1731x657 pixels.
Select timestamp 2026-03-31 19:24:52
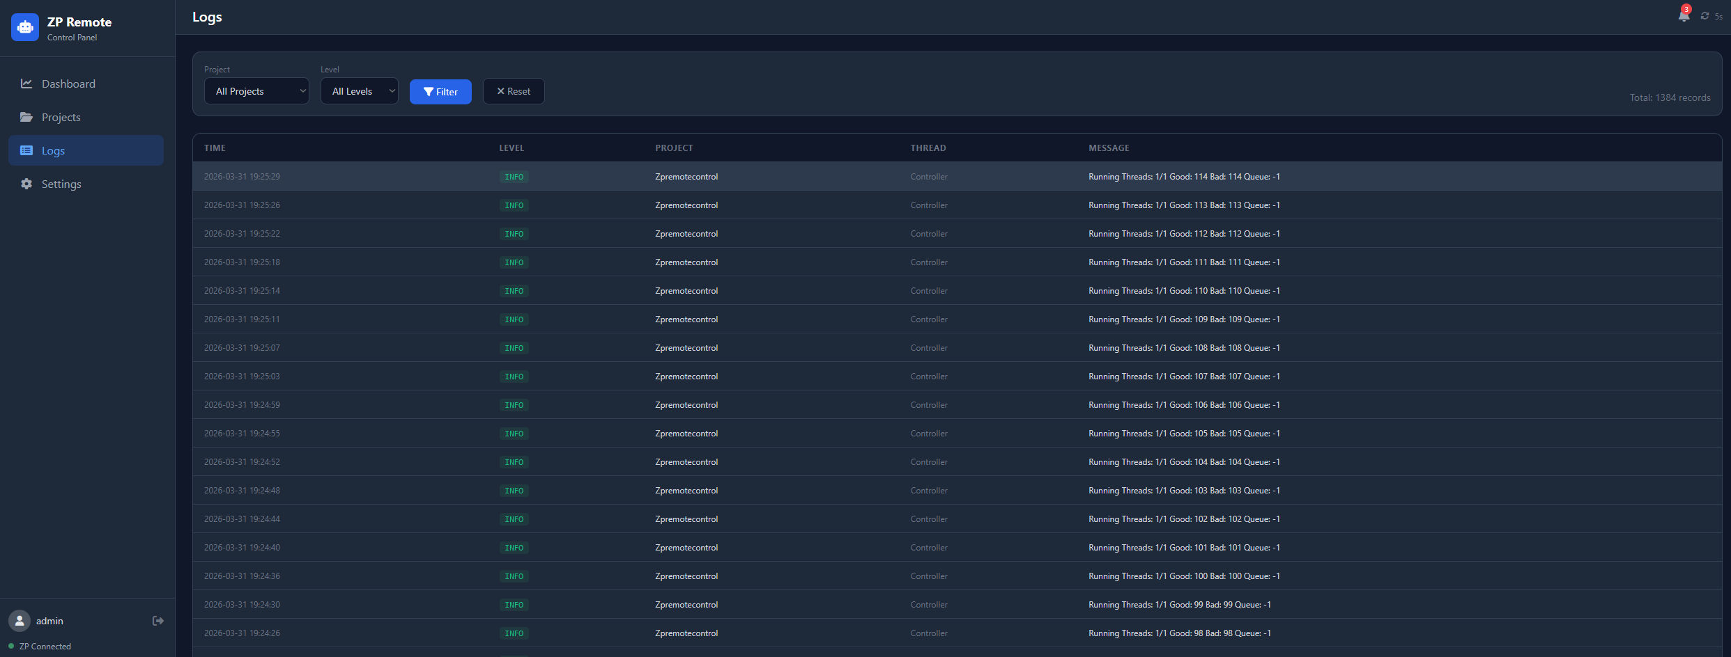click(242, 462)
